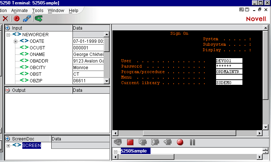The width and height of the screenshot is (271, 162).
Task: Click the empty Menu input field
Action: click(x=229, y=77)
